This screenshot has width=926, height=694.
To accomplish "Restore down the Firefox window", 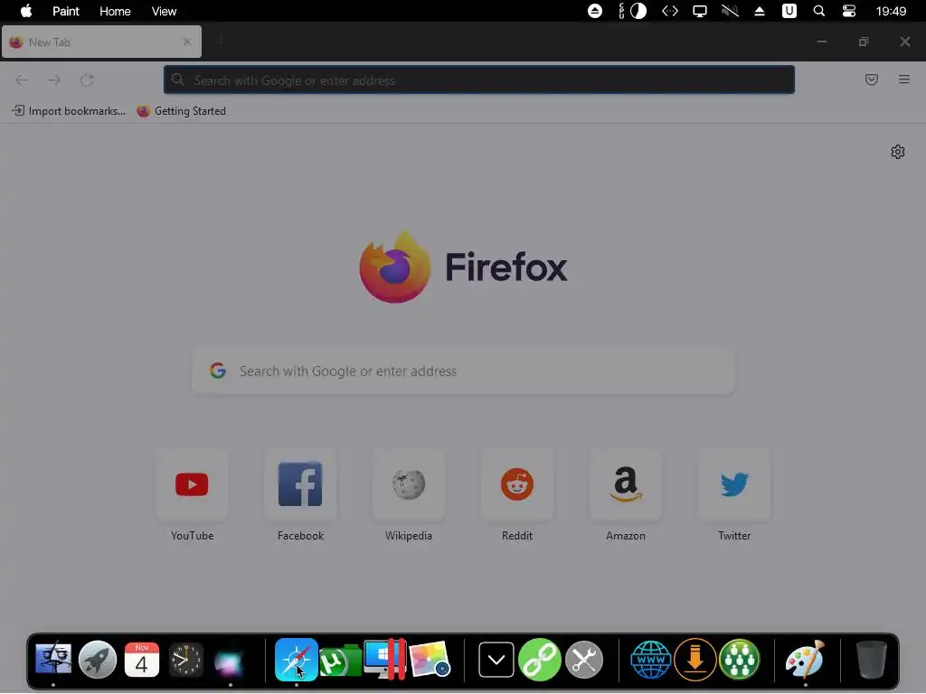I will click(864, 42).
